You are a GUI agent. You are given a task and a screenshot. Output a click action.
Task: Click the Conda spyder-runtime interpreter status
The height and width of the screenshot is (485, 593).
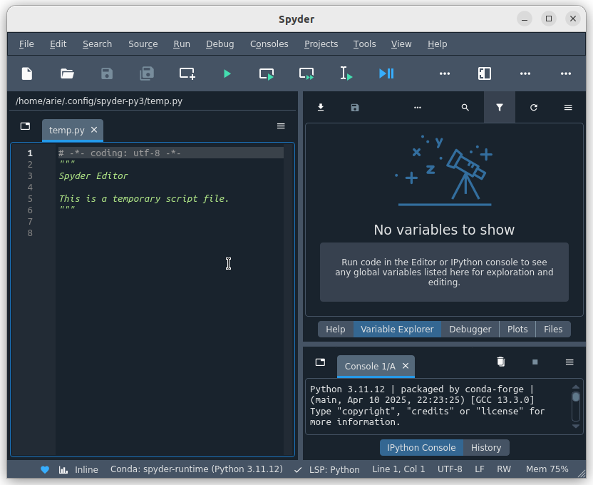196,469
